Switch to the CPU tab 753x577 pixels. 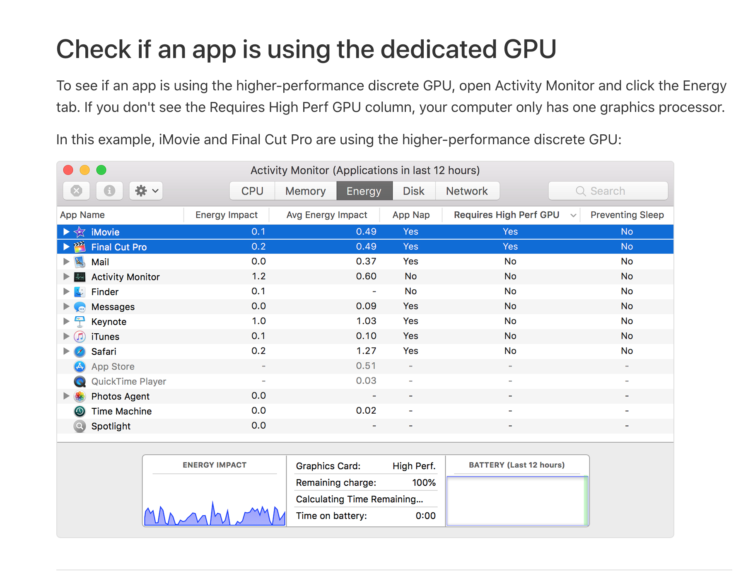click(x=252, y=191)
